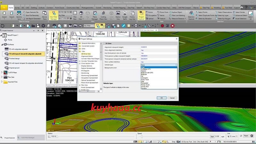
Task: Click Select by Polygon tool
Action: [x=223, y=19]
